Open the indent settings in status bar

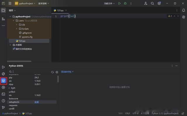tap(145, 113)
